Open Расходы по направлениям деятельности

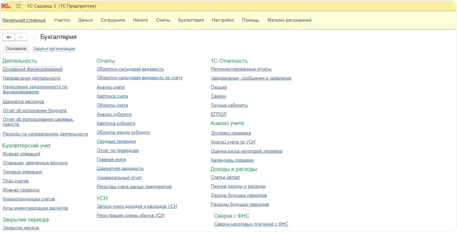pyautogui.click(x=45, y=134)
